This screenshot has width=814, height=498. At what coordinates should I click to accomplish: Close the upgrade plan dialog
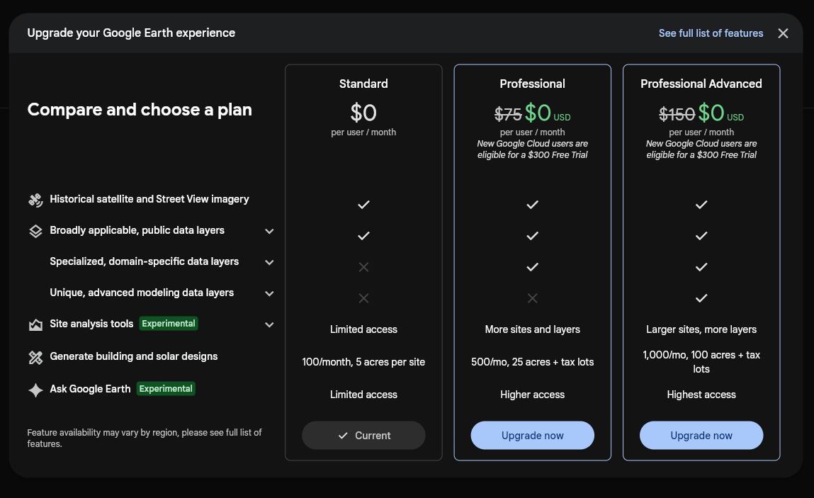click(x=783, y=33)
